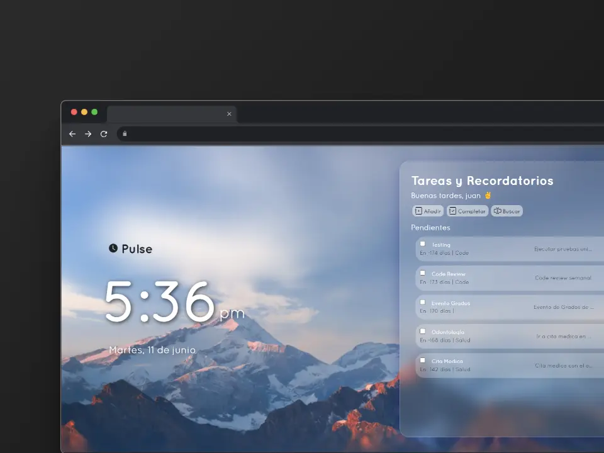Select the empty browser tab

167,114
